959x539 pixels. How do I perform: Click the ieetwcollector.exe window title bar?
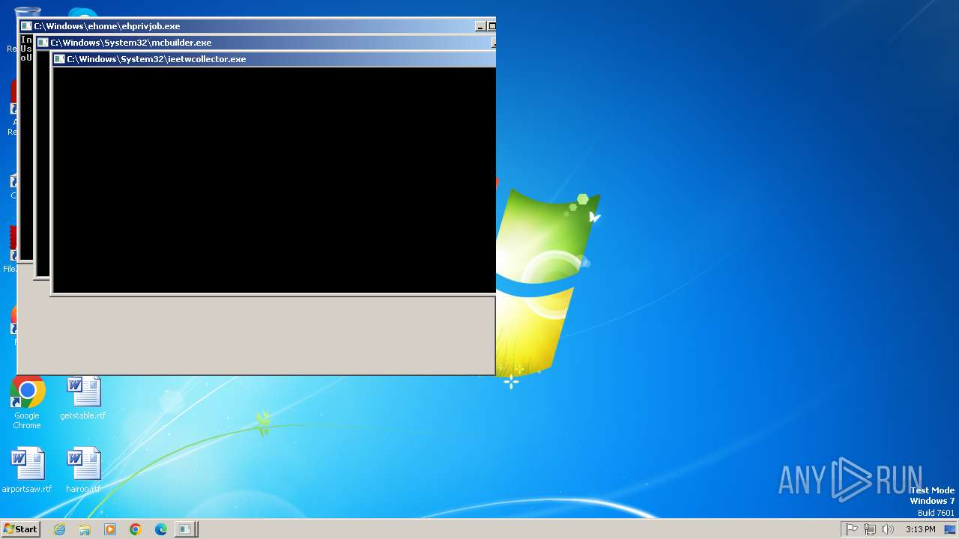click(x=274, y=59)
